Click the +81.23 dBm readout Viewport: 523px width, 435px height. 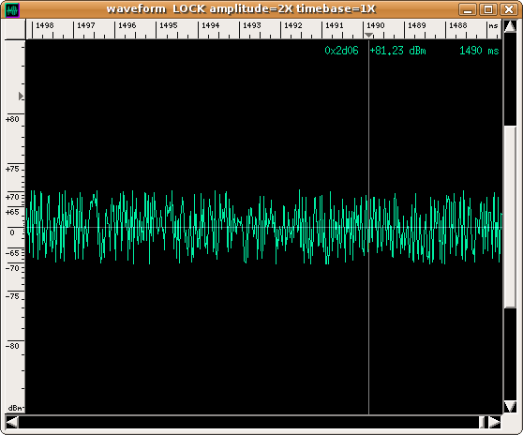point(398,51)
